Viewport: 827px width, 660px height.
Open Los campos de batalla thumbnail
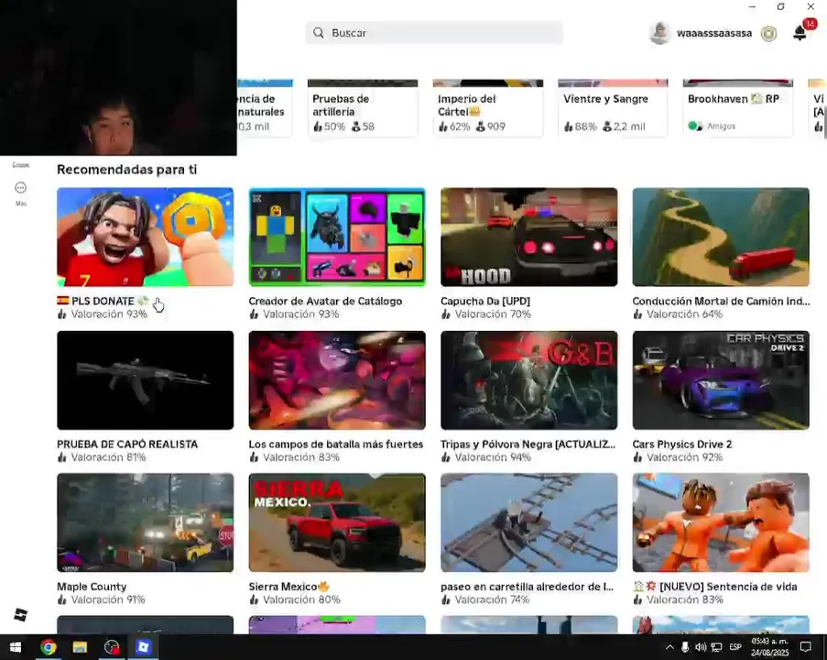tap(337, 380)
